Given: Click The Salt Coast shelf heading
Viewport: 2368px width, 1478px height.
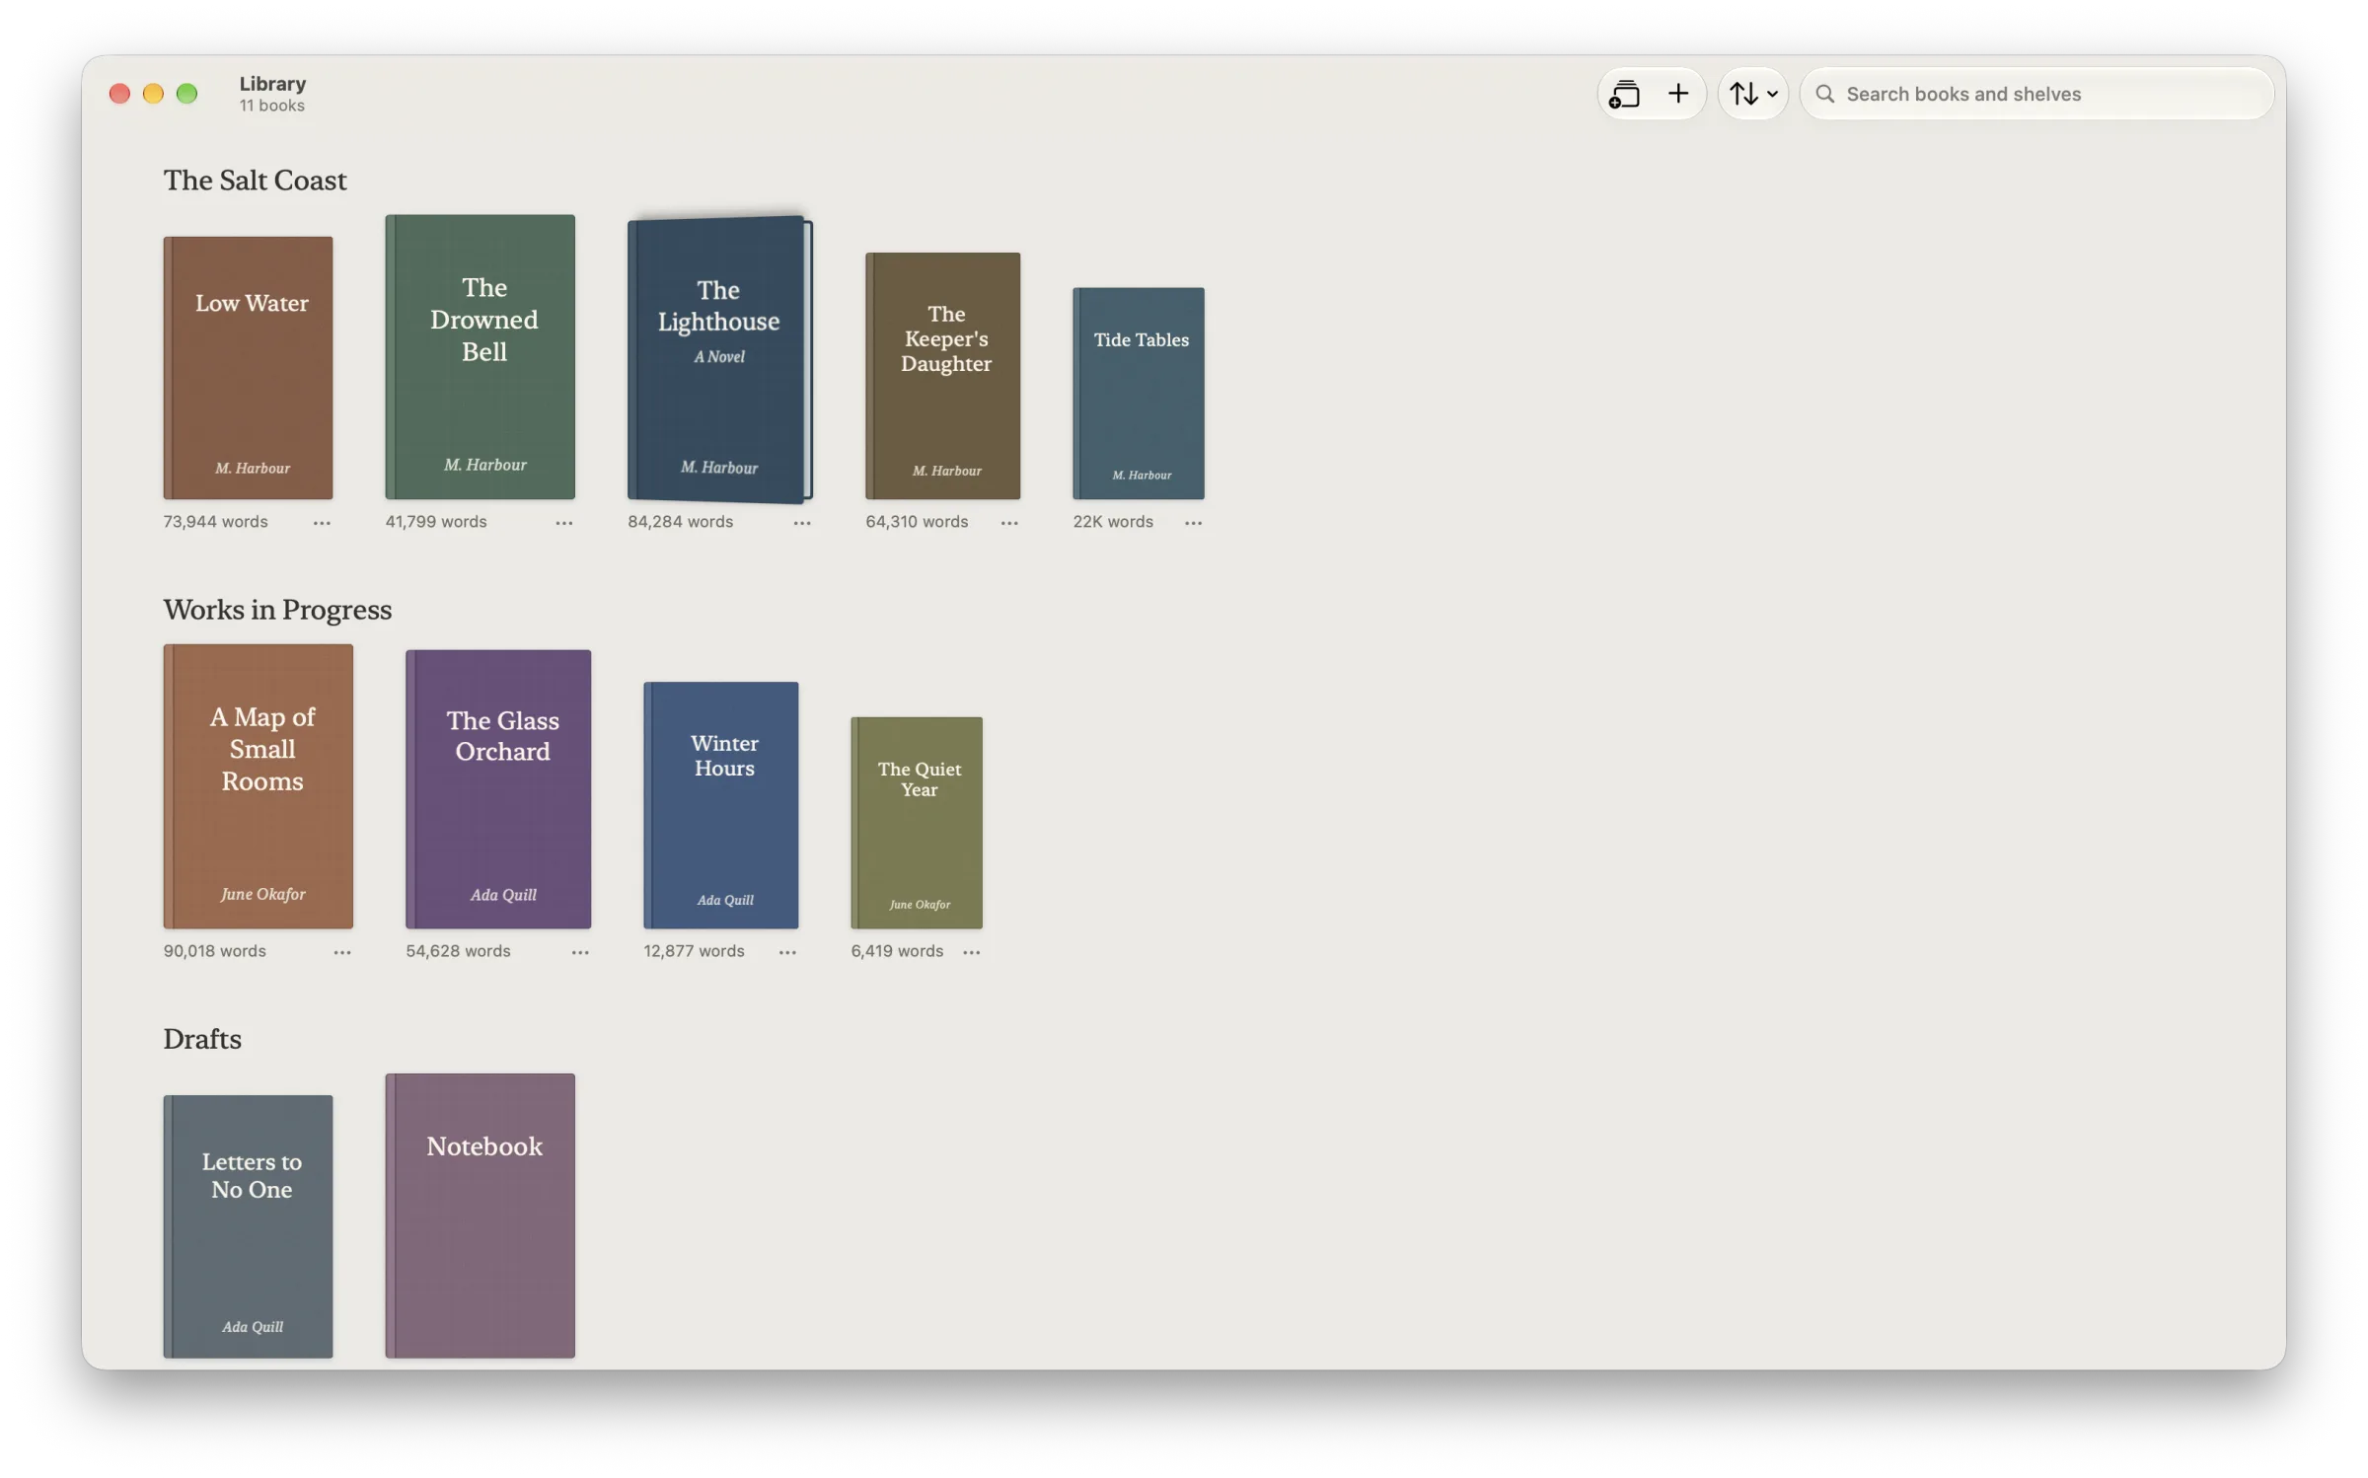Looking at the screenshot, I should [x=255, y=181].
